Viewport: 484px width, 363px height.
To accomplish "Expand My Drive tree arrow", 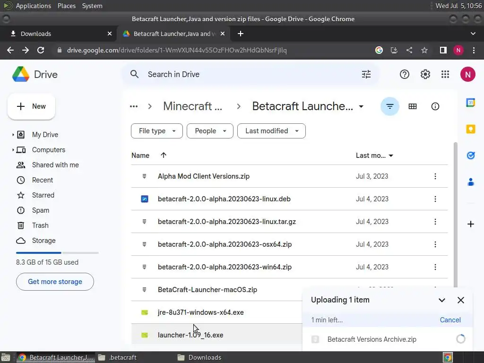I will point(13,135).
